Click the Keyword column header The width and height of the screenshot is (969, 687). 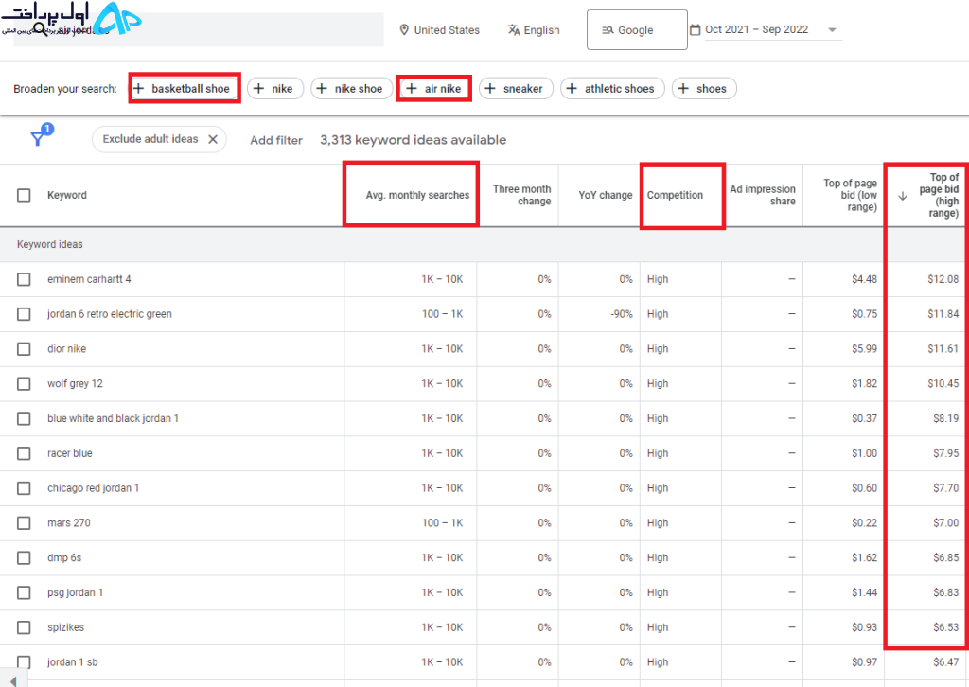[67, 195]
